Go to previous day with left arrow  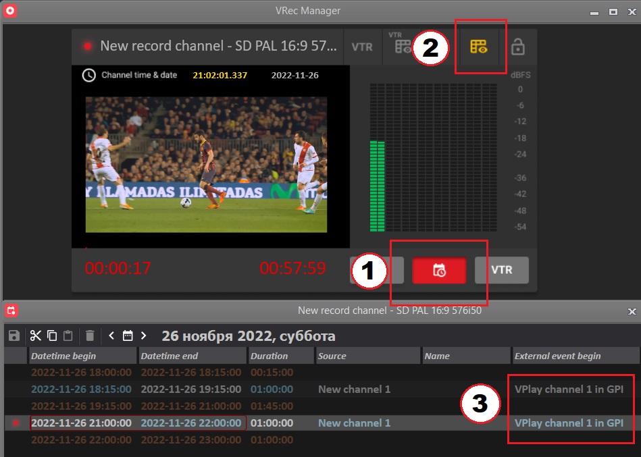(111, 335)
